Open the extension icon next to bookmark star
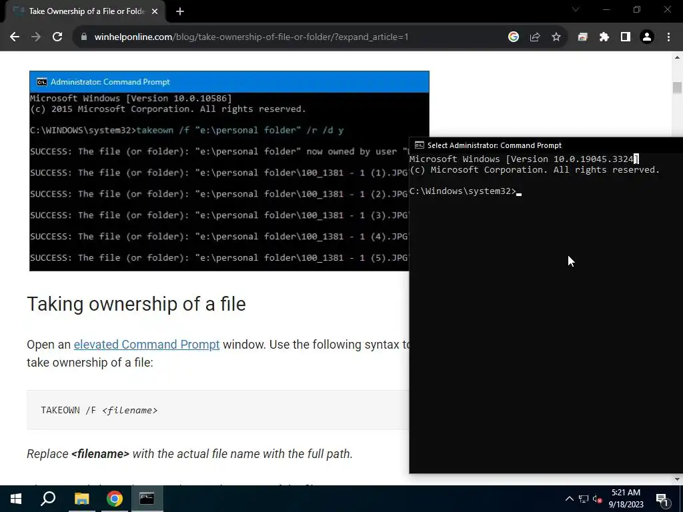This screenshot has height=512, width=683. click(582, 37)
